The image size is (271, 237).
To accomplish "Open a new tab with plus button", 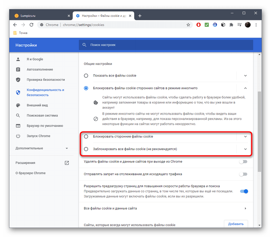I will click(140, 16).
